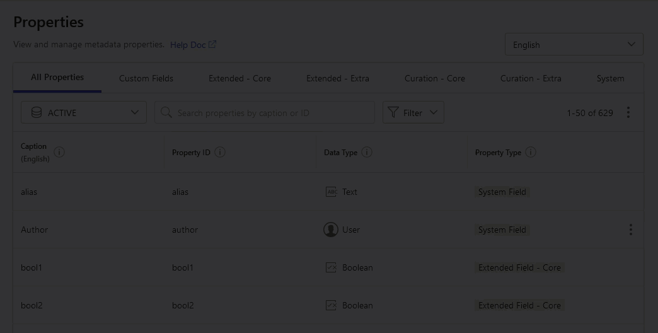Click the System Field tag in alias row
This screenshot has width=658, height=333.
pos(502,192)
